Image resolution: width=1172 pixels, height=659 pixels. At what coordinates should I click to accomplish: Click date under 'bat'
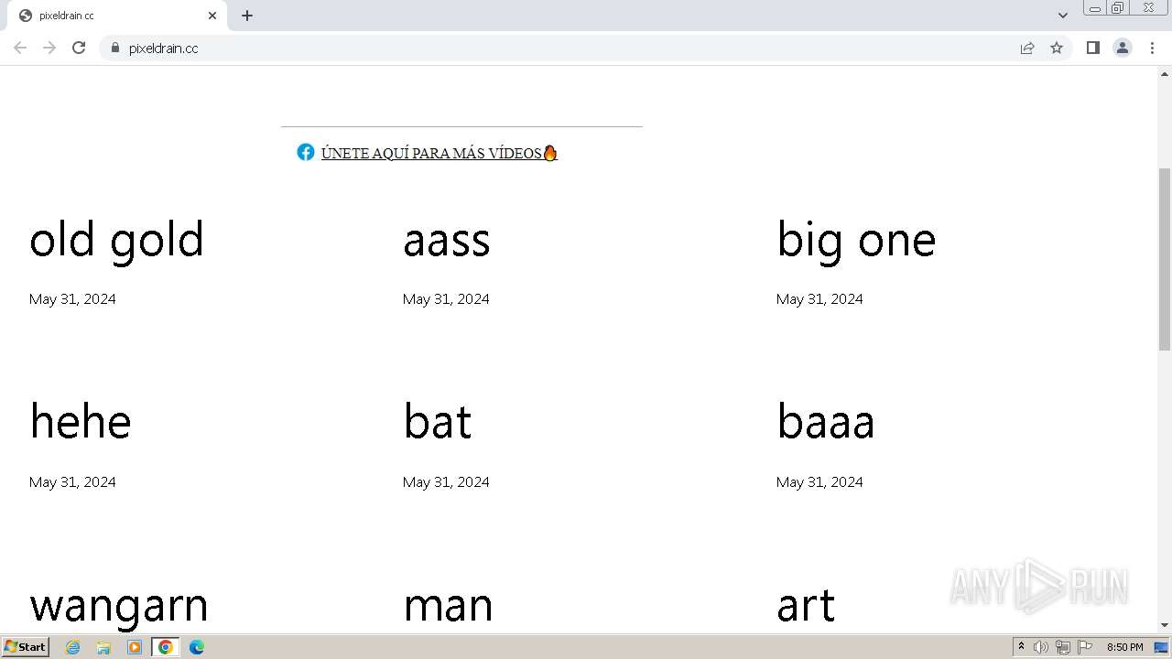446,482
